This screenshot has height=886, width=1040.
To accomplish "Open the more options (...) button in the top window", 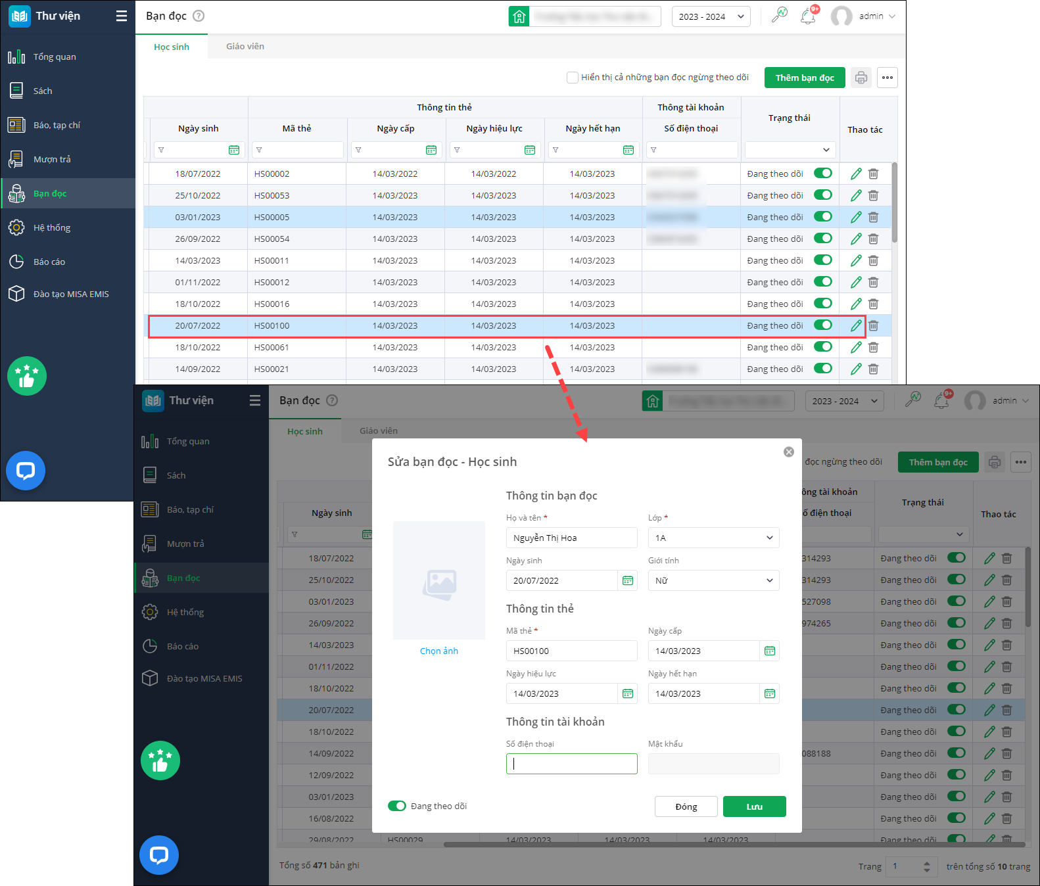I will 887,78.
